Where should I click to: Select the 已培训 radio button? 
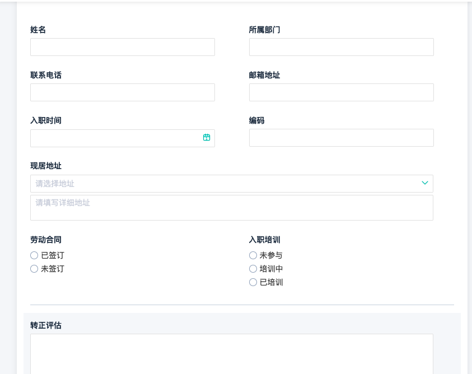[x=253, y=282]
